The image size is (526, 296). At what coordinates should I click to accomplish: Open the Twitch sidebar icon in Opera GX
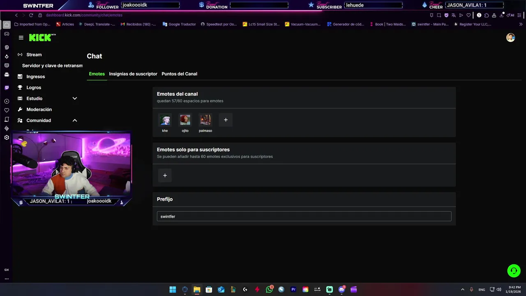7,88
